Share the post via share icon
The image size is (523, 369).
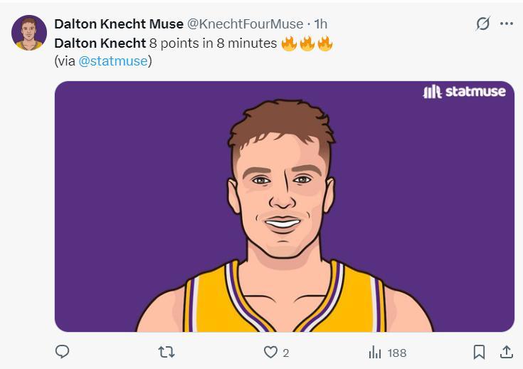[507, 352]
